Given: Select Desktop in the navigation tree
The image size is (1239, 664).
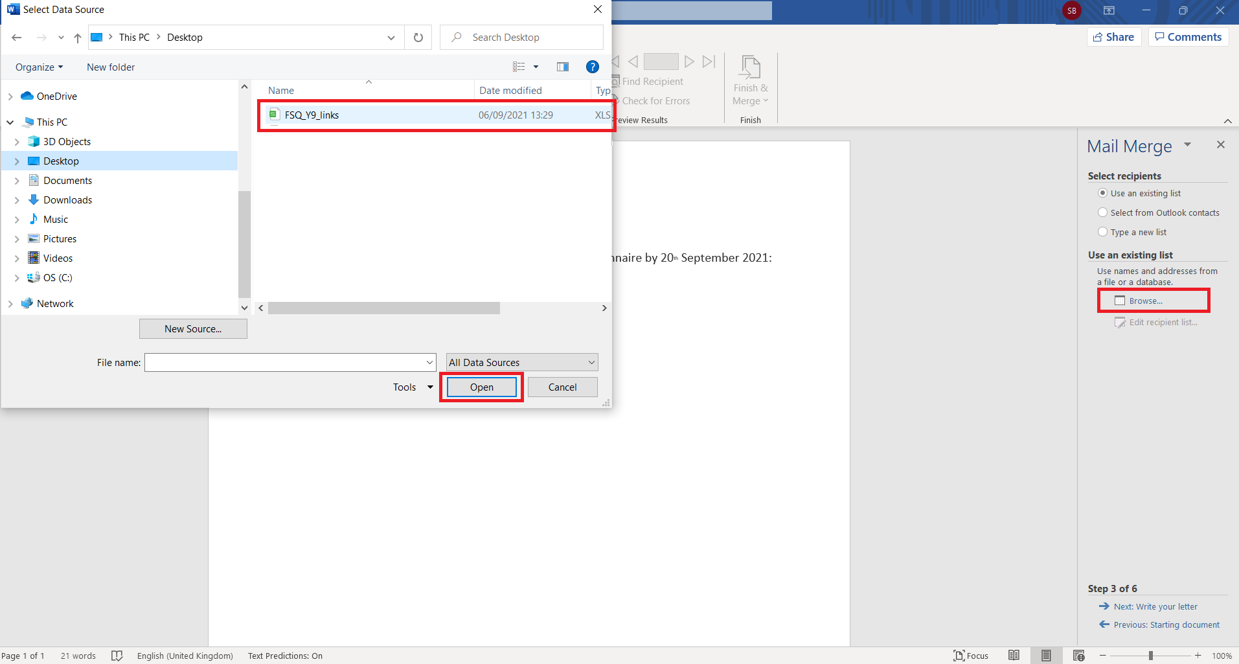Looking at the screenshot, I should pos(61,161).
